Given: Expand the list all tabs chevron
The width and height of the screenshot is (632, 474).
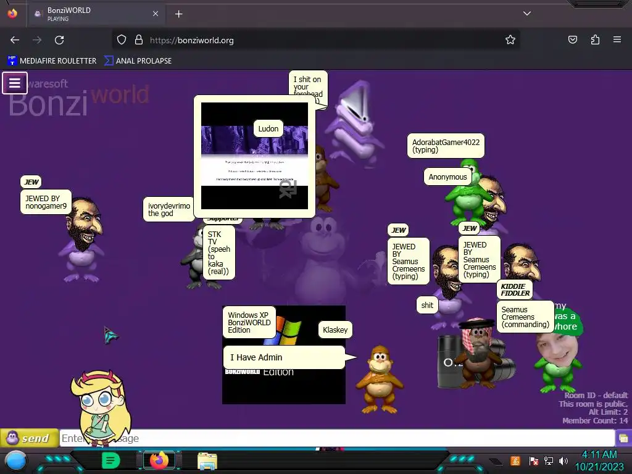Looking at the screenshot, I should tap(527, 14).
